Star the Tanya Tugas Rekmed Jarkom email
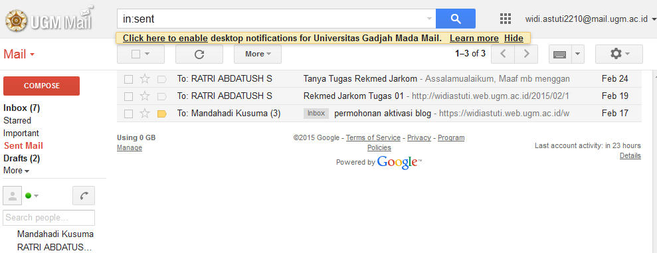The width and height of the screenshot is (657, 253). pos(145,79)
